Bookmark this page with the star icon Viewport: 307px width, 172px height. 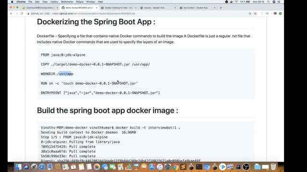[x=255, y=14]
